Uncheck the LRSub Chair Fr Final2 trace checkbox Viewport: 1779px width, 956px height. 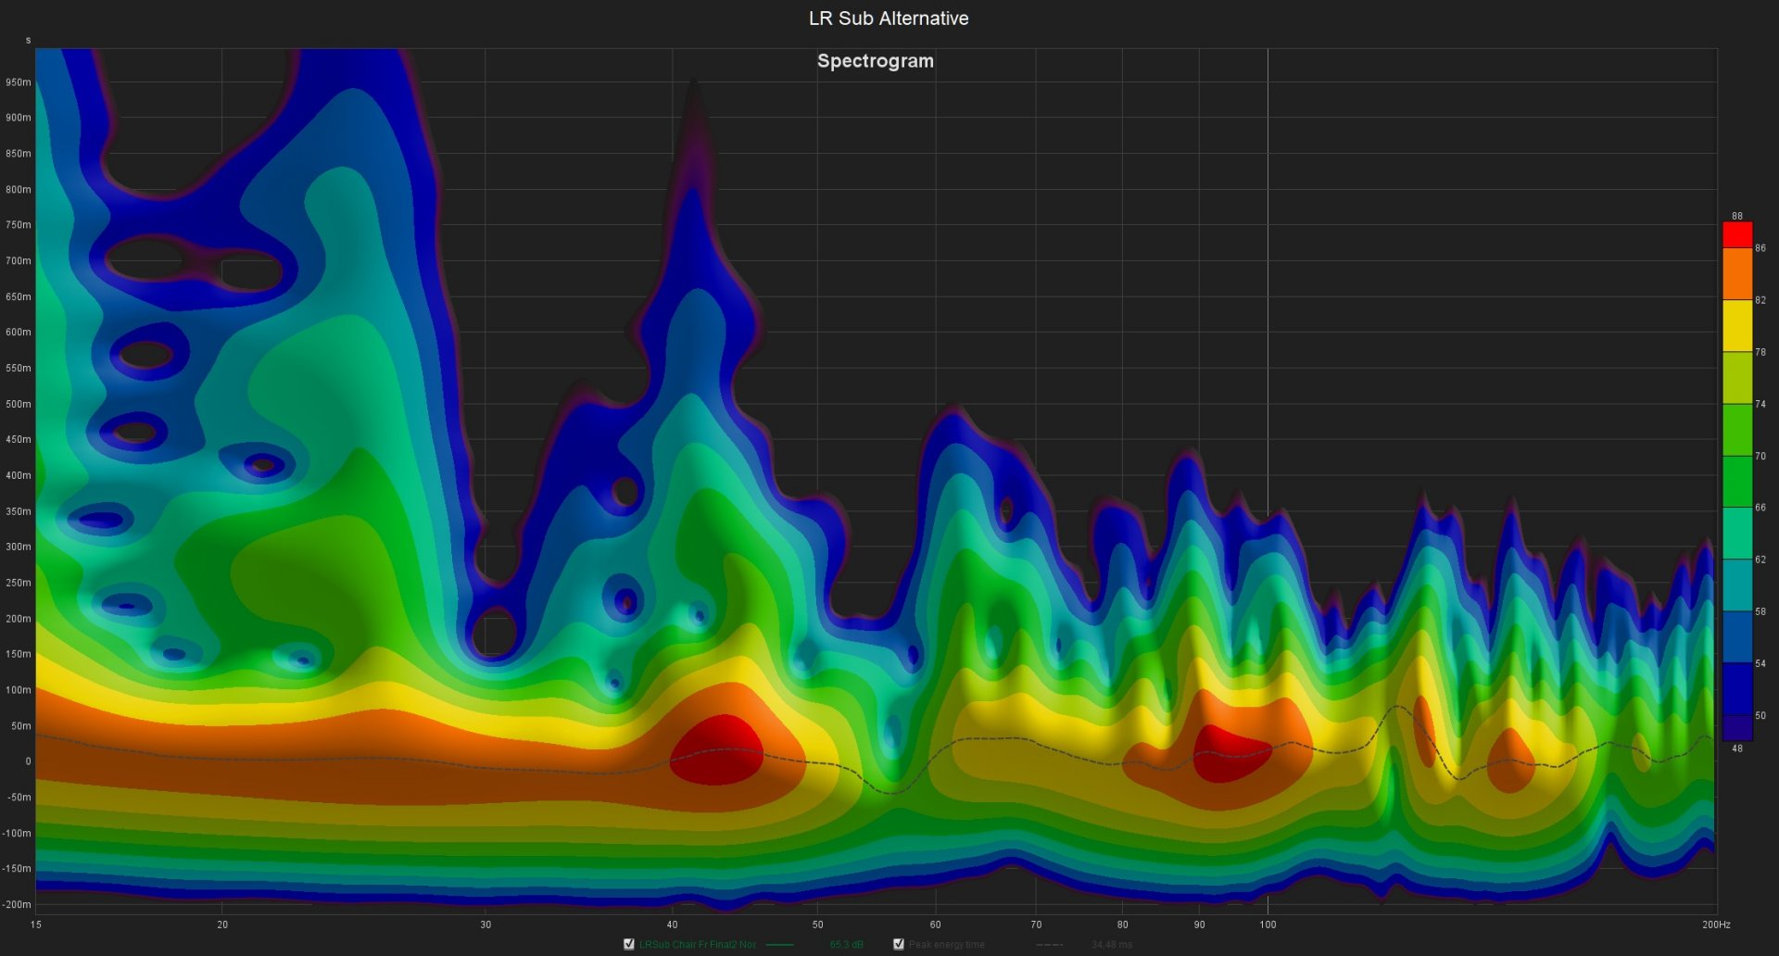point(629,945)
